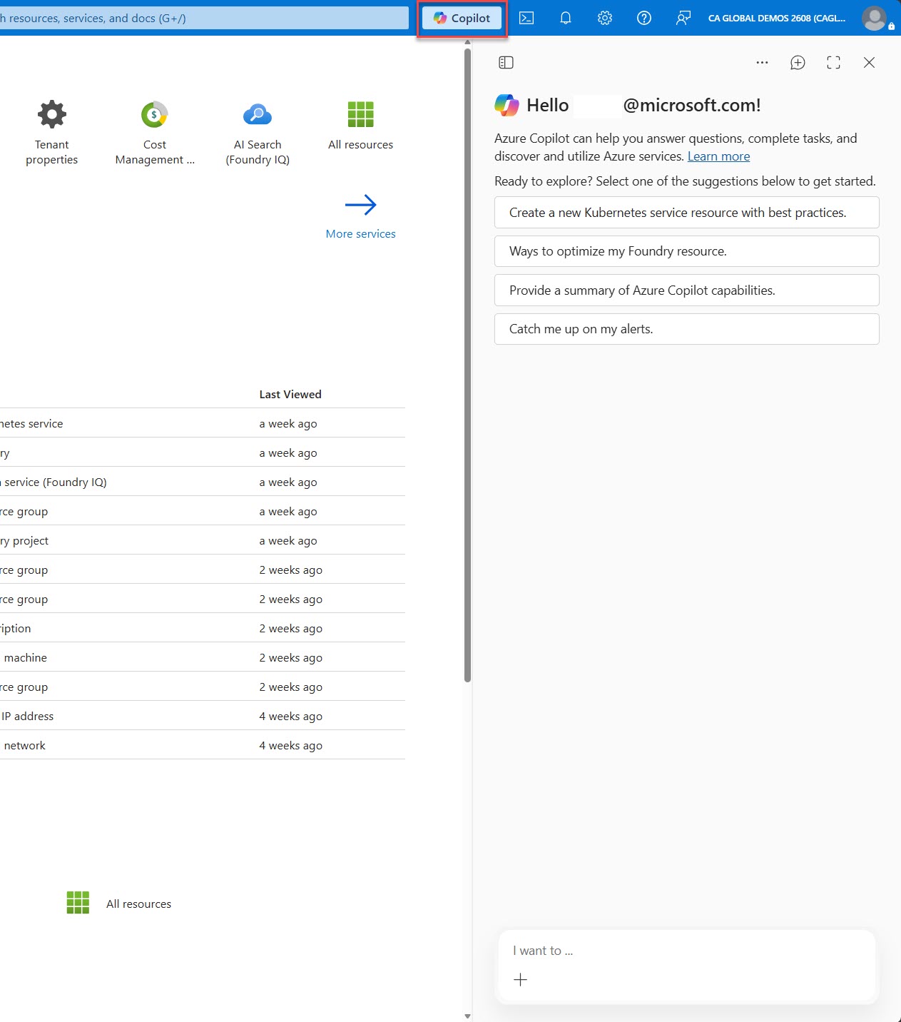
Task: Select 'Create a new Kubernetes service resource' suggestion
Action: [x=686, y=213]
